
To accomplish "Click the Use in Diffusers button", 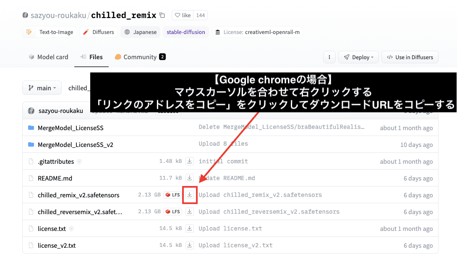I will [410, 57].
